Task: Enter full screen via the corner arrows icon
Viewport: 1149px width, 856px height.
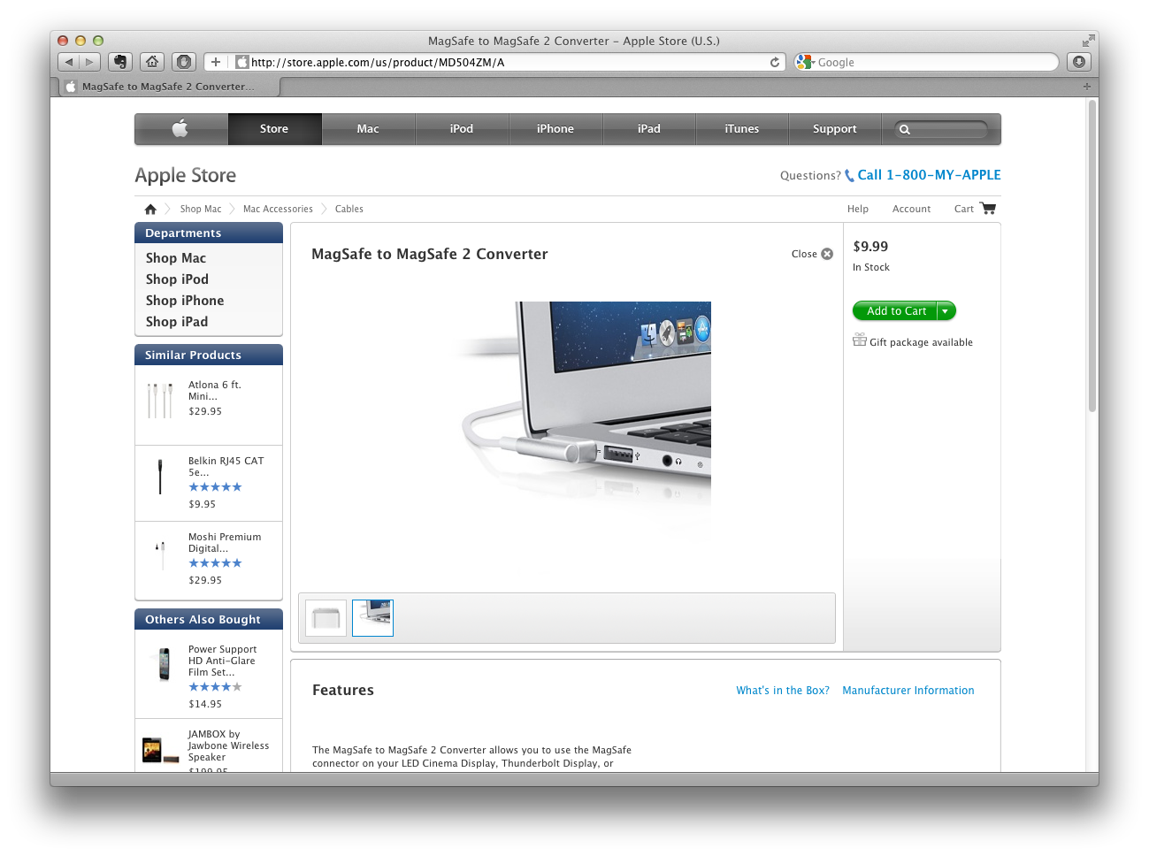Action: (x=1088, y=41)
